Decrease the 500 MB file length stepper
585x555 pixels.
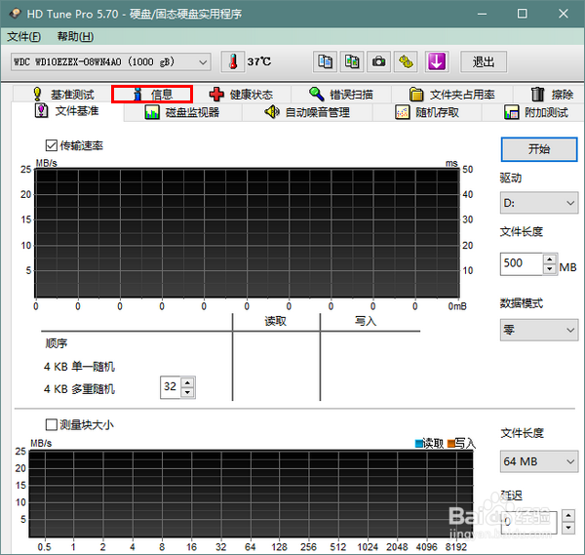point(550,269)
